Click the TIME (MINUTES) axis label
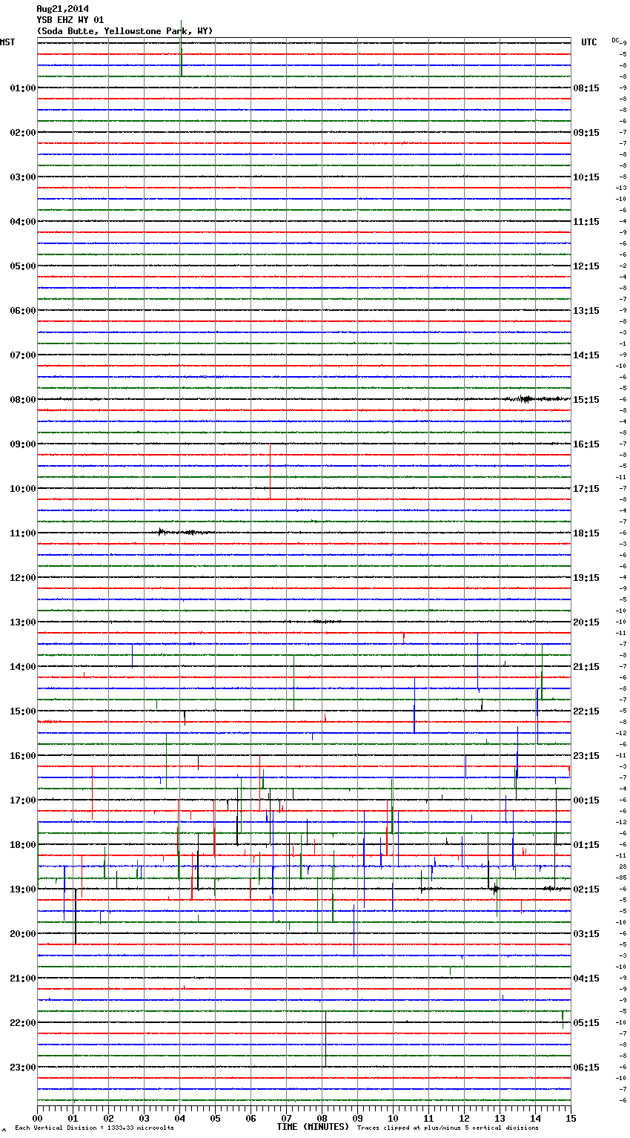This screenshot has height=1138, width=630. 313,1127
